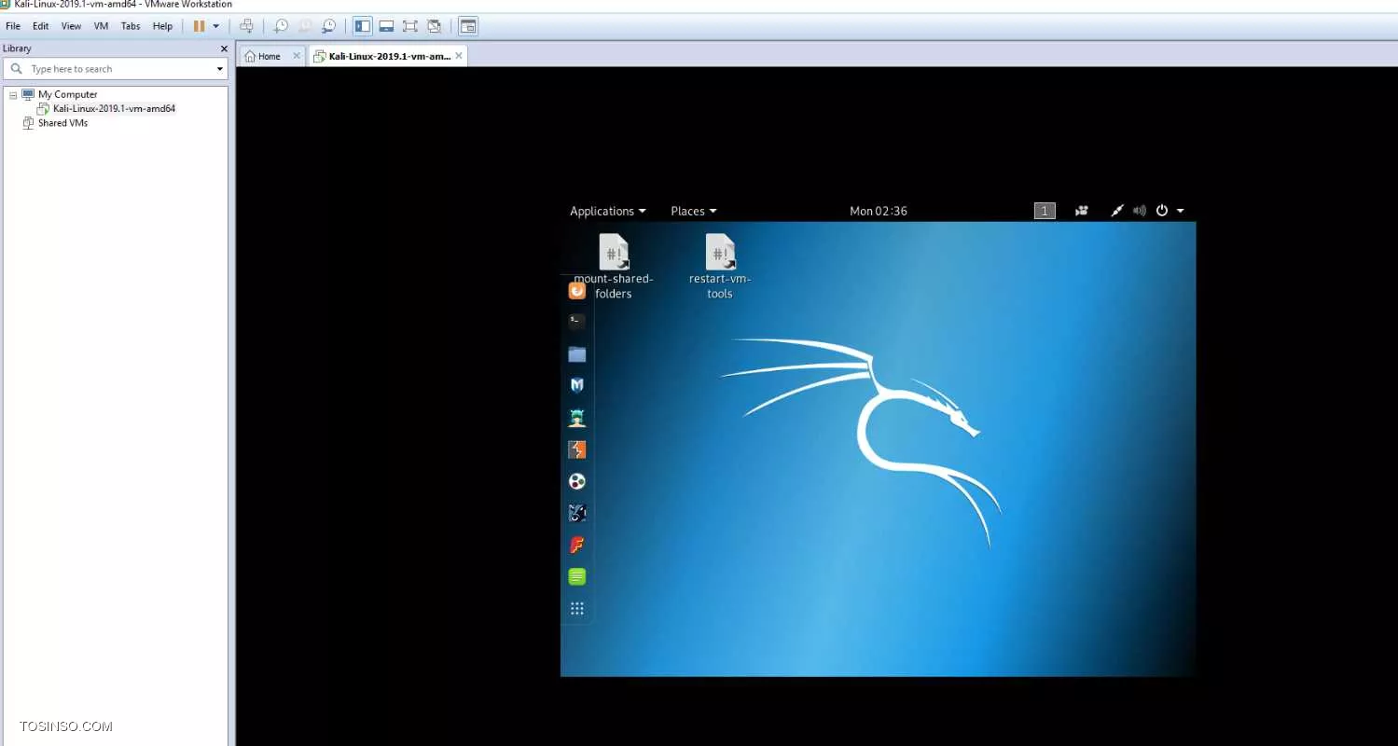Click workspace indicator 1 in Kali top bar

(1045, 211)
